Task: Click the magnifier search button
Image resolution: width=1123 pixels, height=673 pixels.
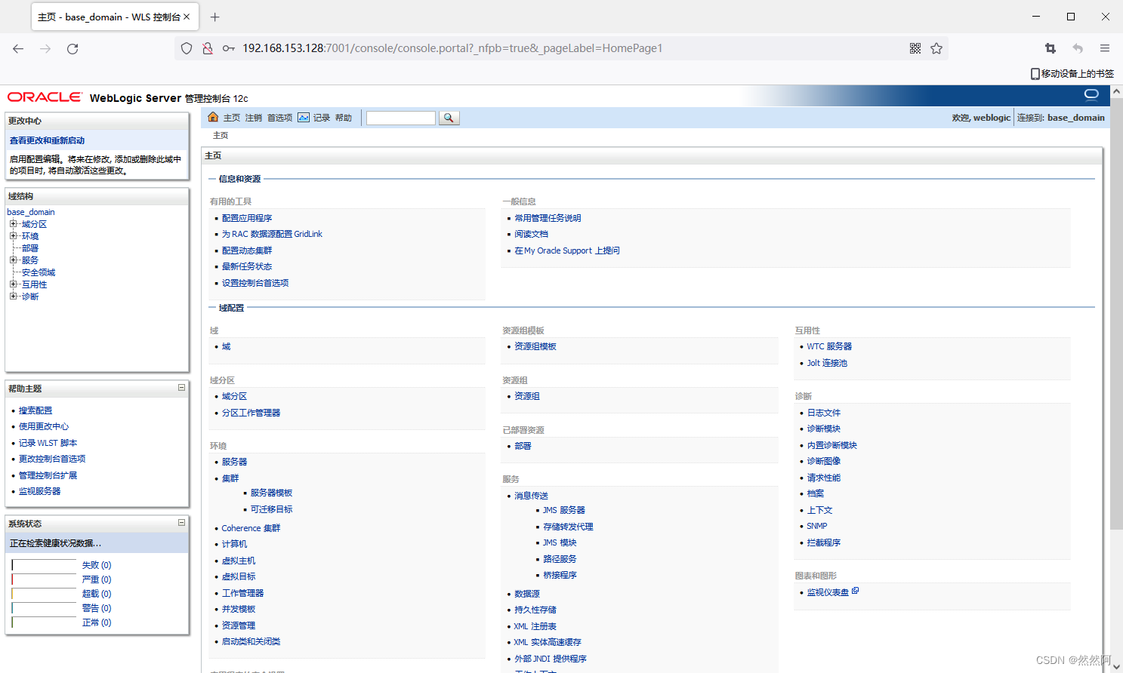Action: coord(449,118)
